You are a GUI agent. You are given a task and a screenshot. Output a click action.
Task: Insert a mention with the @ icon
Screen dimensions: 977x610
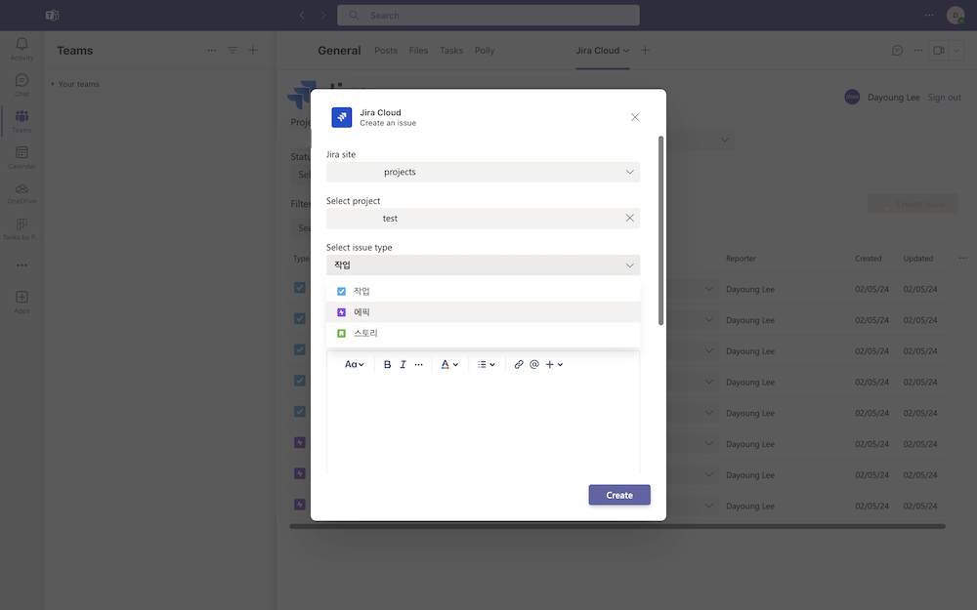534,365
